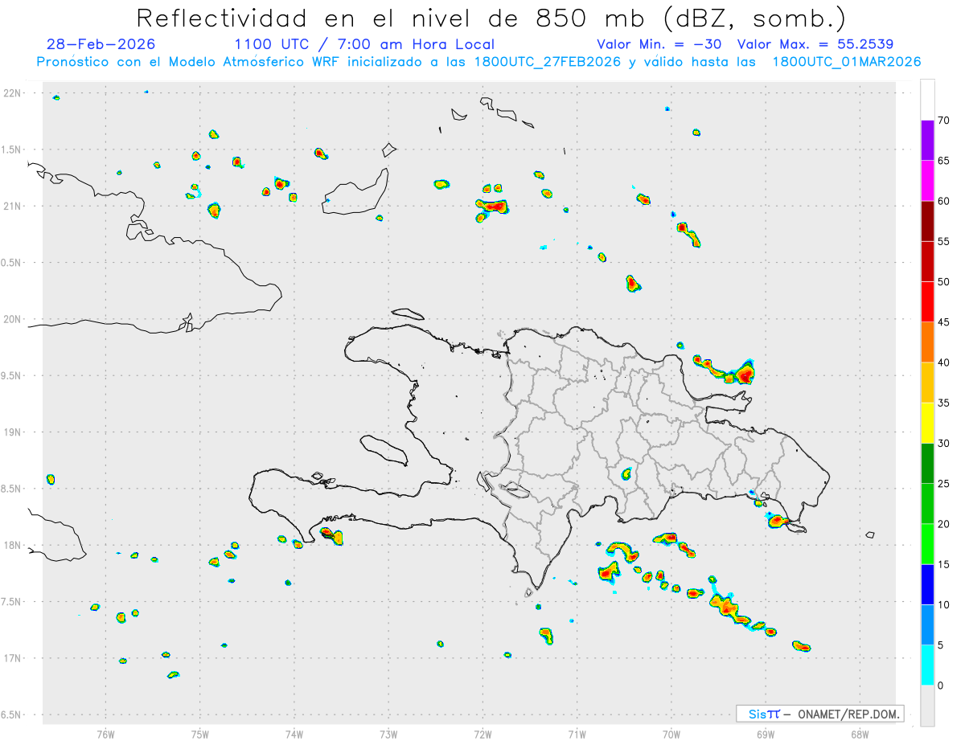The image size is (965, 745).
Task: Click the '19N' latitude label
Action: (14, 432)
